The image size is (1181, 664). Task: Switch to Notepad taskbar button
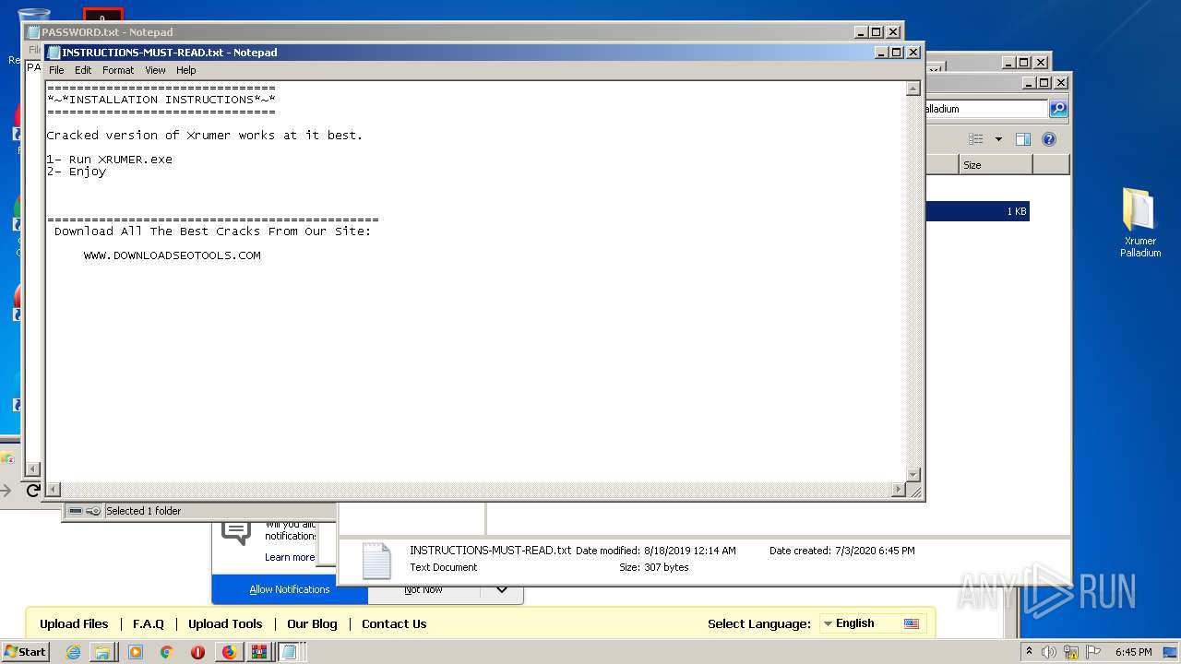tap(290, 652)
